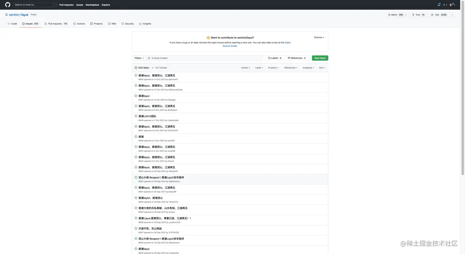Open the Milestones button beside Labels

click(x=297, y=58)
